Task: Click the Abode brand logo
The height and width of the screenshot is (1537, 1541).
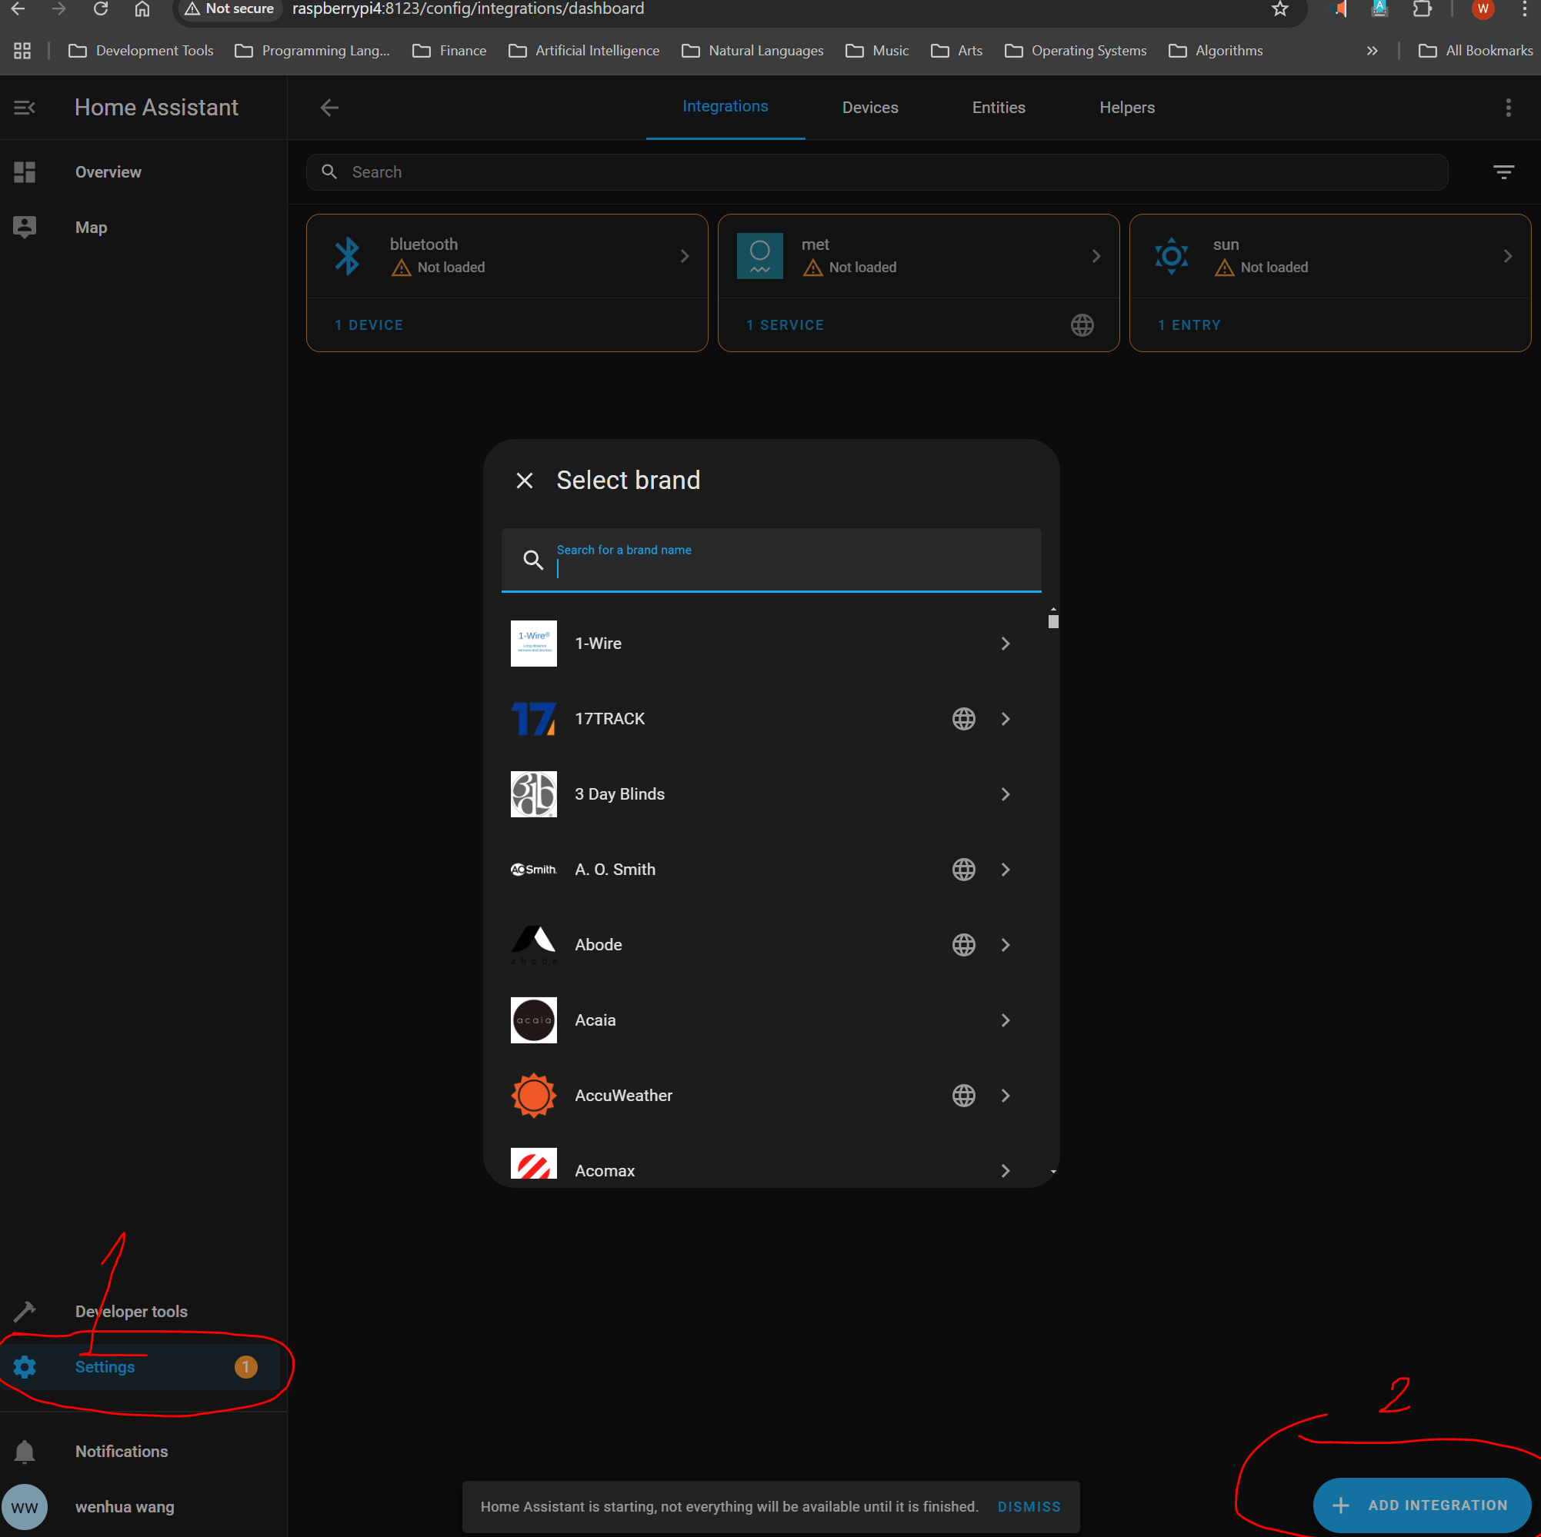Action: pos(534,945)
